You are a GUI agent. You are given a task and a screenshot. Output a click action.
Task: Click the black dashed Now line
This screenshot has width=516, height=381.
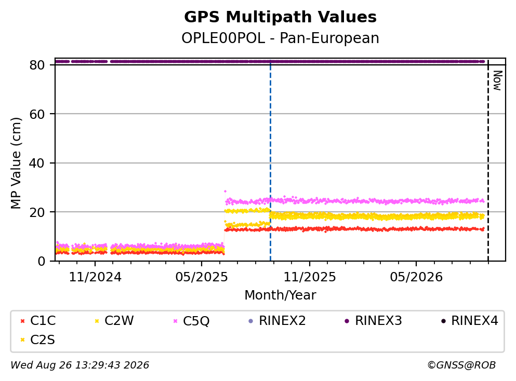point(488,161)
